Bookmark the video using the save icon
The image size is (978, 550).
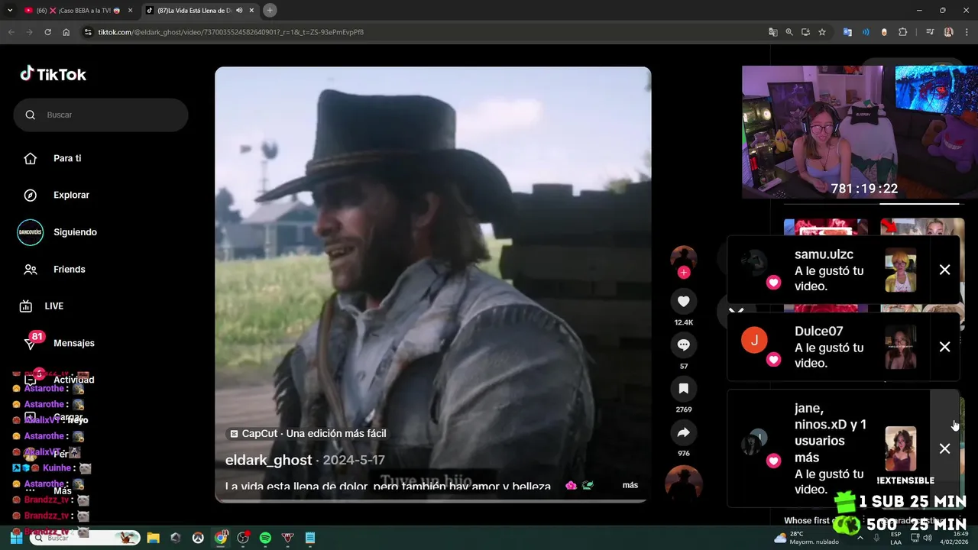tap(683, 389)
